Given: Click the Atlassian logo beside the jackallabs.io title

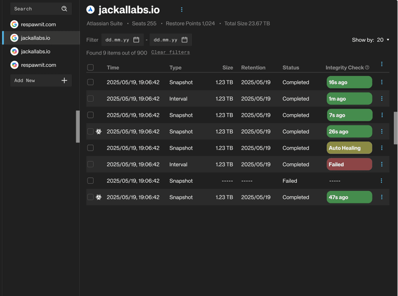Looking at the screenshot, I should click(x=91, y=10).
